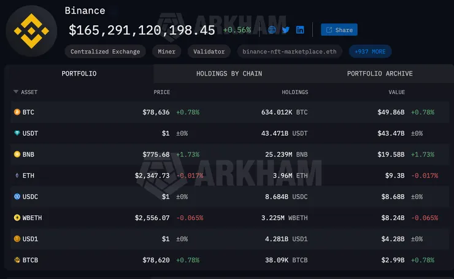Select the Miner tag

pos(166,52)
